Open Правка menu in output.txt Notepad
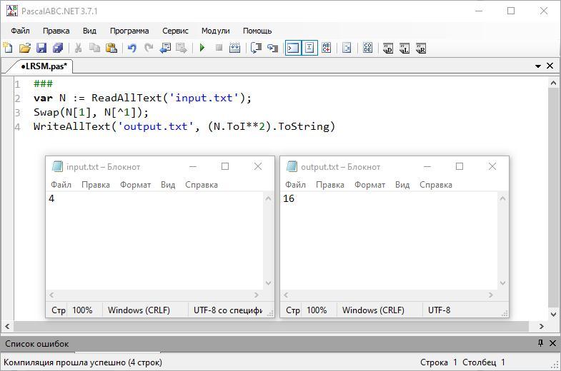Screen dimensions: 561x371 [330, 185]
